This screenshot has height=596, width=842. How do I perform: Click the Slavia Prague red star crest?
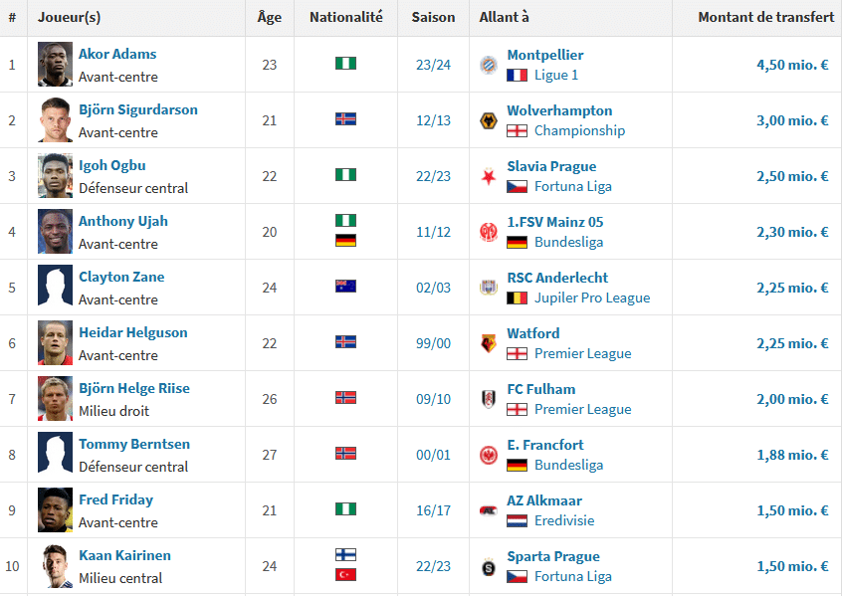click(x=488, y=176)
